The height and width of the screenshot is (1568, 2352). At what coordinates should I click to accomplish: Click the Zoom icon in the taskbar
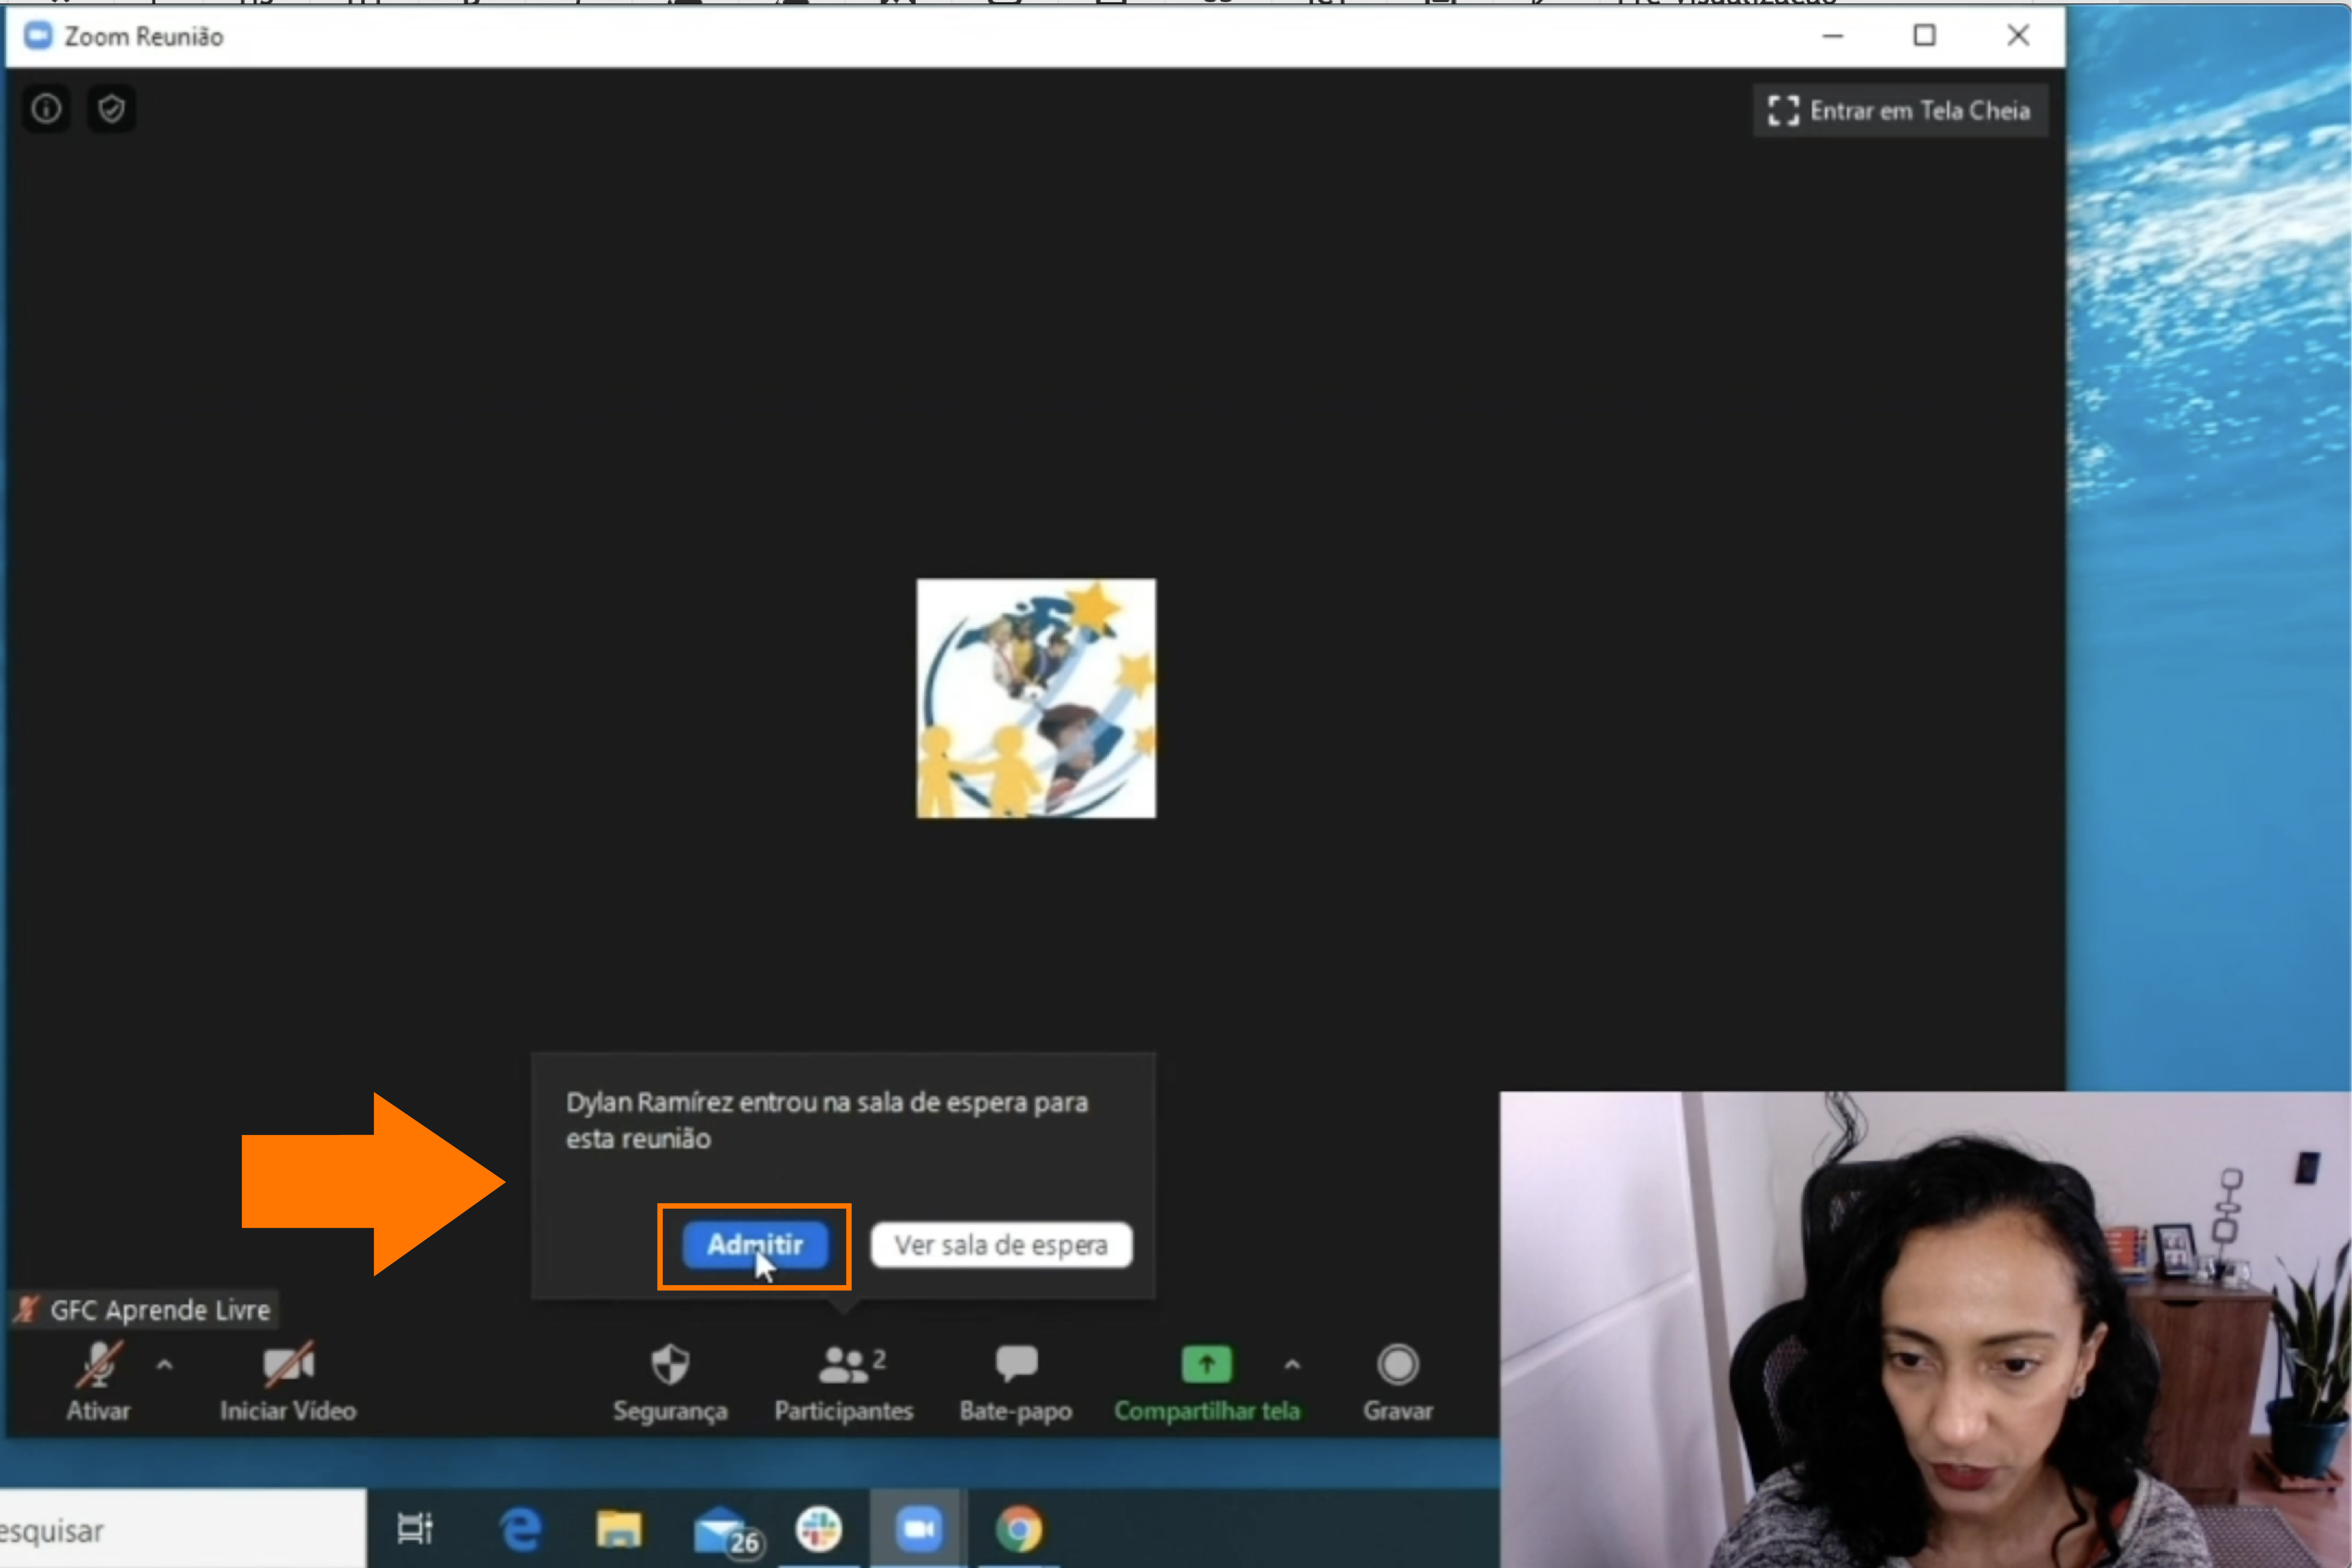pos(918,1529)
